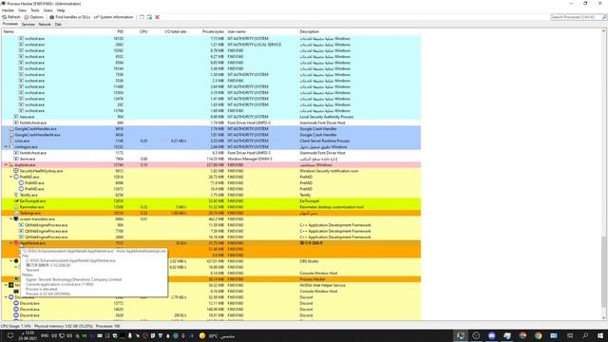Switch to the Disk tab
The image size is (608, 342).
pyautogui.click(x=58, y=25)
